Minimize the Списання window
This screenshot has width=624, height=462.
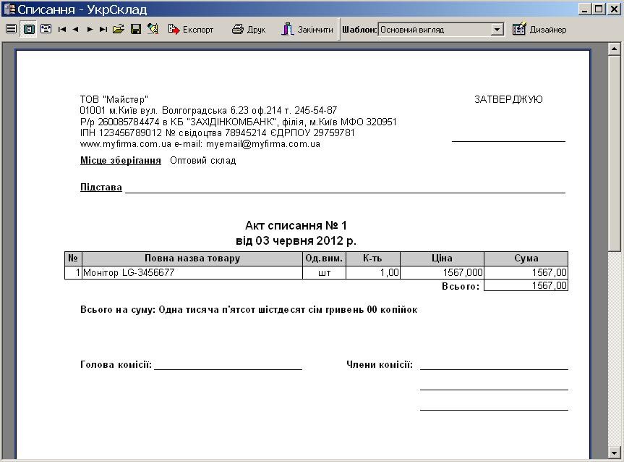pos(584,9)
